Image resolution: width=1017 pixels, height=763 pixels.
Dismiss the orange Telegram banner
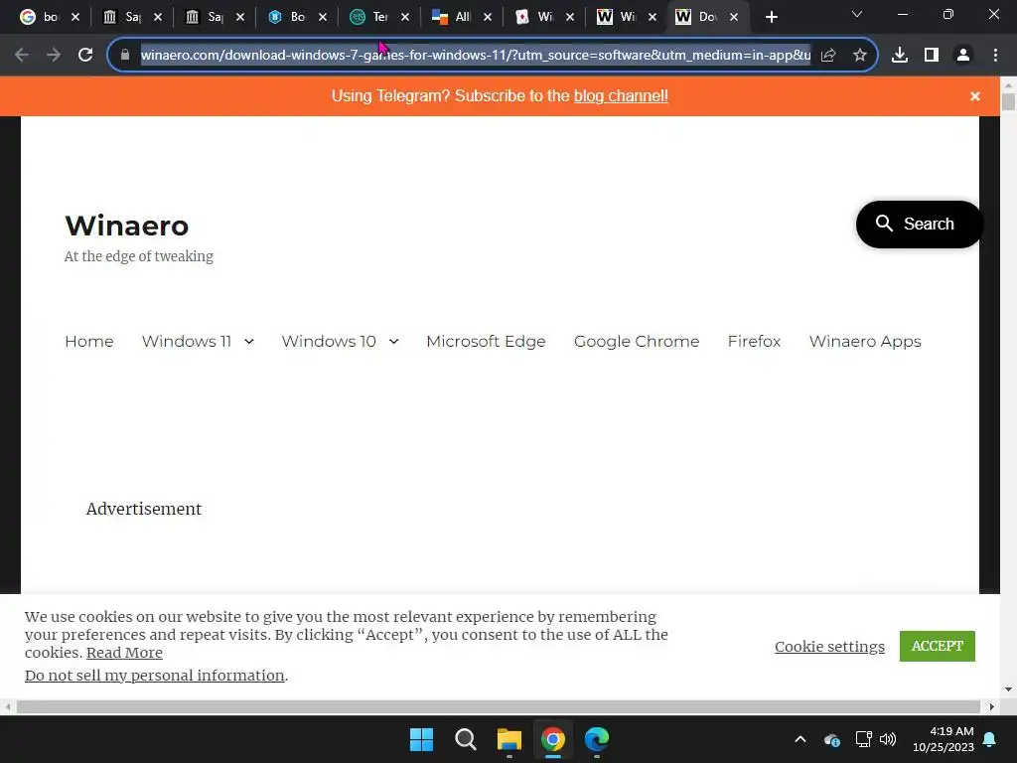click(975, 96)
